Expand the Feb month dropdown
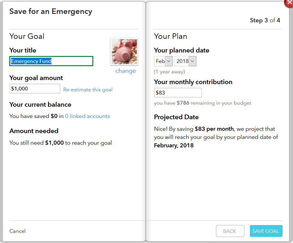The width and height of the screenshot is (293, 243). point(163,61)
